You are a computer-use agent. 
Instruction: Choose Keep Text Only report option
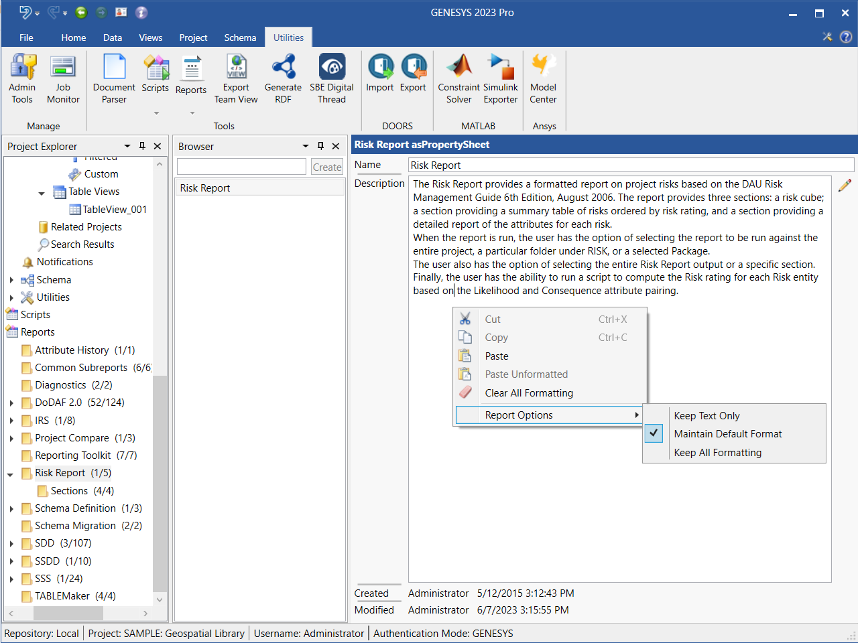pyautogui.click(x=707, y=416)
